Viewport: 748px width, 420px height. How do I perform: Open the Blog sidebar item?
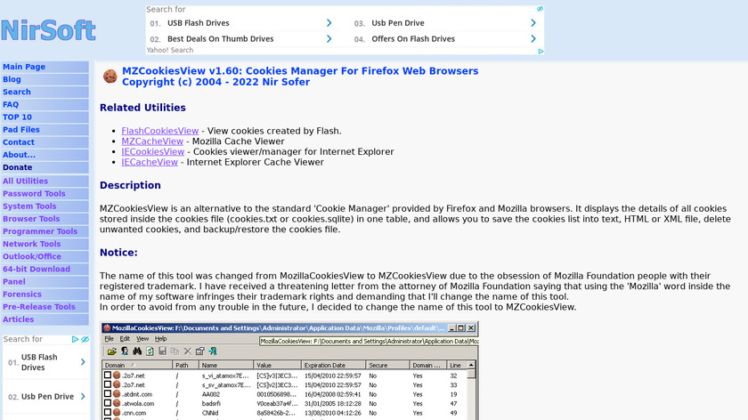point(45,79)
